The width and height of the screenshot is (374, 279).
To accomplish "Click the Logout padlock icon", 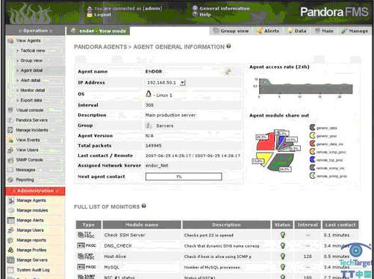I will 90,15.
